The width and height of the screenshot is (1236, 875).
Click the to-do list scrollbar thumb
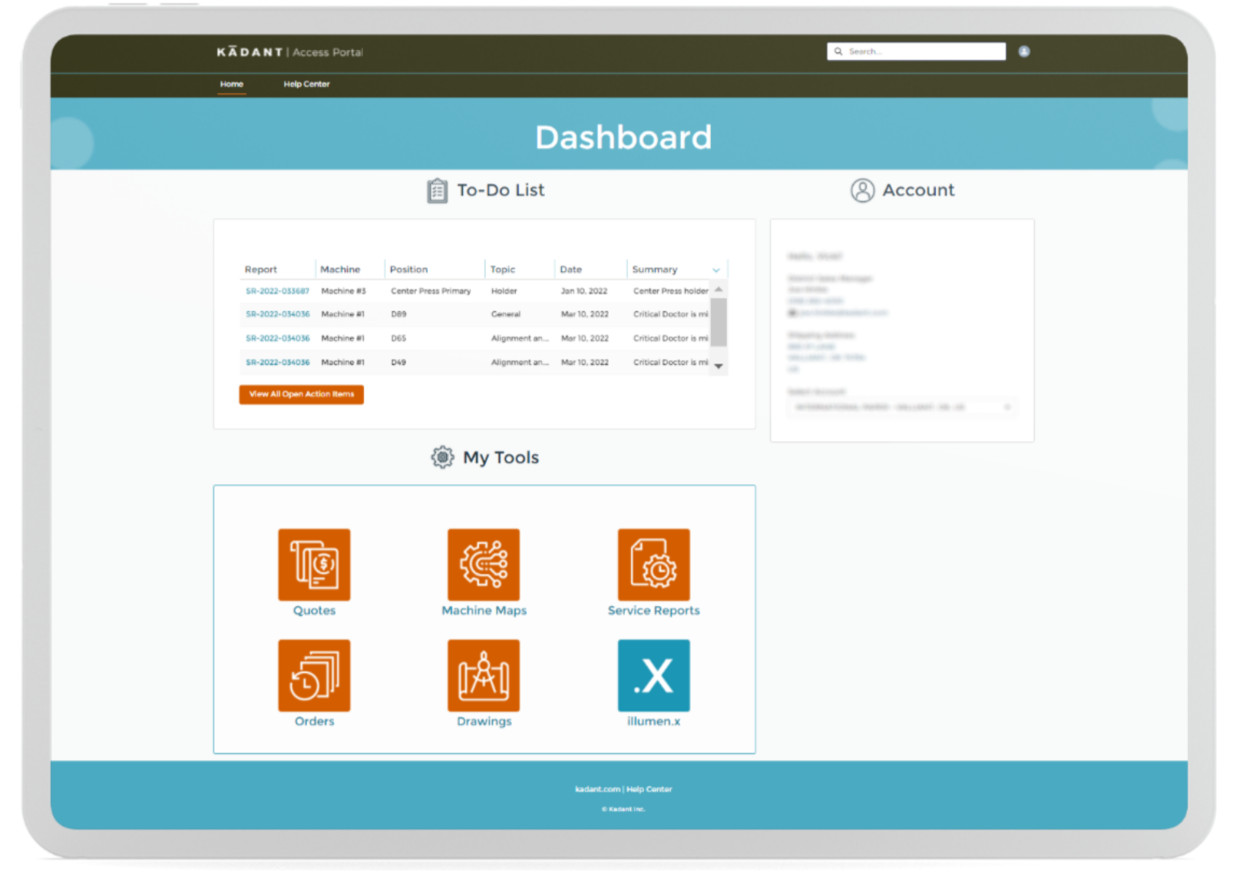tap(719, 322)
